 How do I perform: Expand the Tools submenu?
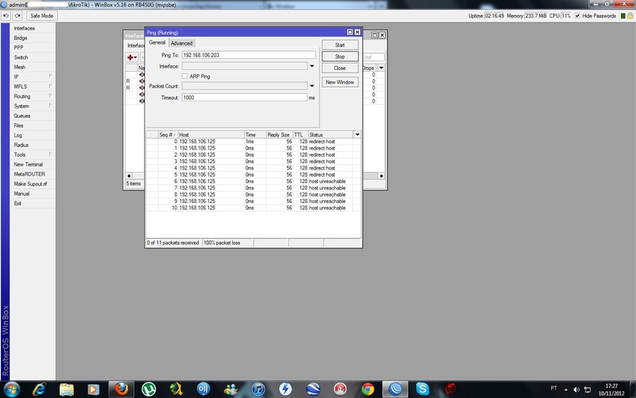click(x=33, y=154)
